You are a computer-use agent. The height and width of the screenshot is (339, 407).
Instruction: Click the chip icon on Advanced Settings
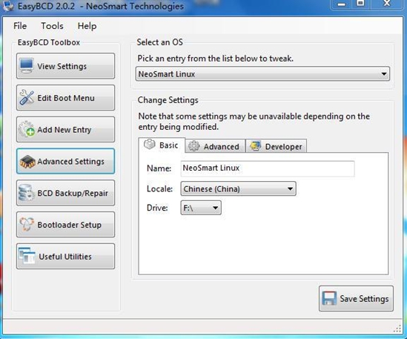(x=27, y=161)
